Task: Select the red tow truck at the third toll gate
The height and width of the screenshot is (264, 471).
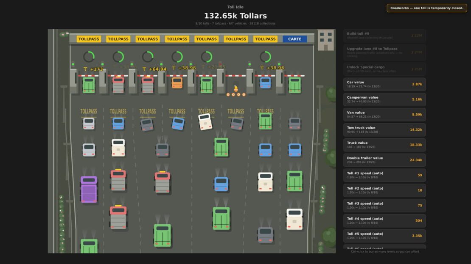Action: (x=148, y=85)
